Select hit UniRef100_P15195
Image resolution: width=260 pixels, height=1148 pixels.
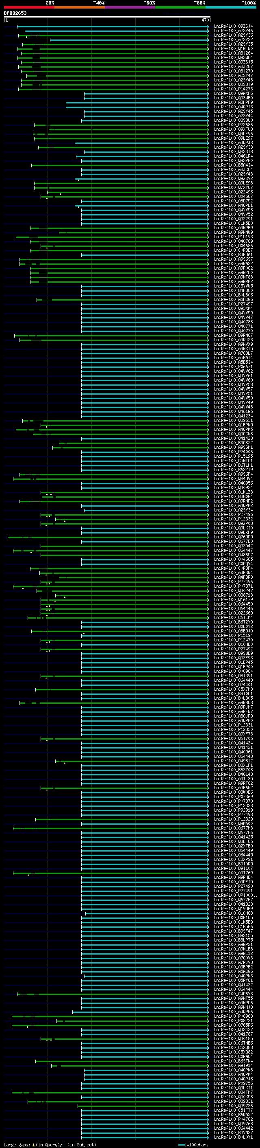point(233,457)
